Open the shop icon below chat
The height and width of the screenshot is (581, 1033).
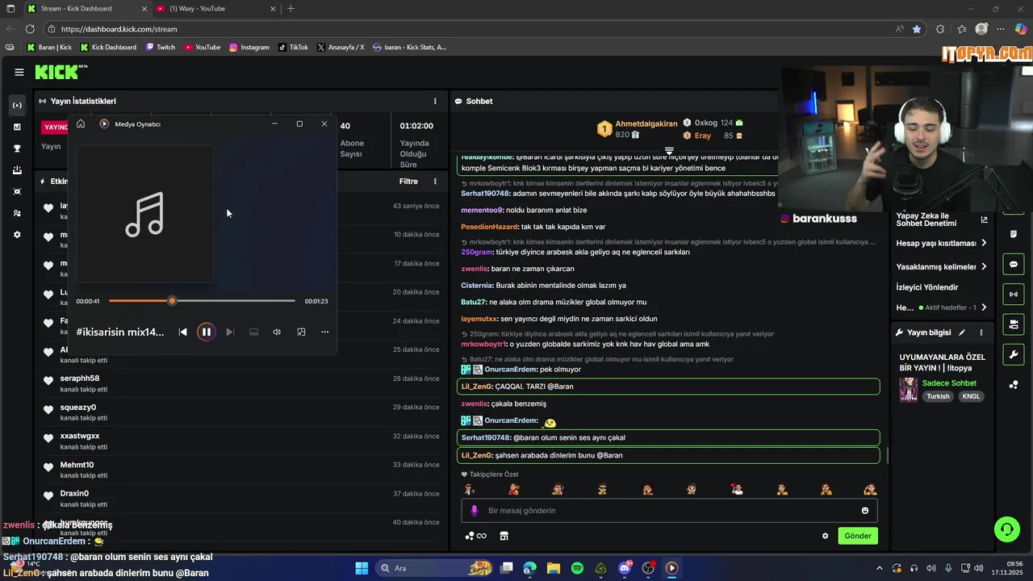click(504, 536)
